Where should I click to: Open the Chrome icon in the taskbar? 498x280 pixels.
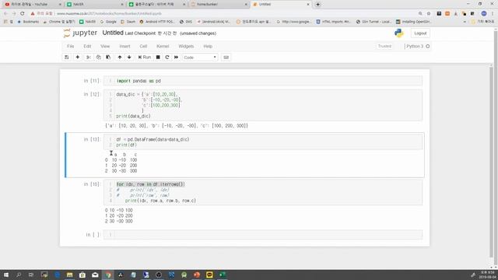(x=108, y=275)
